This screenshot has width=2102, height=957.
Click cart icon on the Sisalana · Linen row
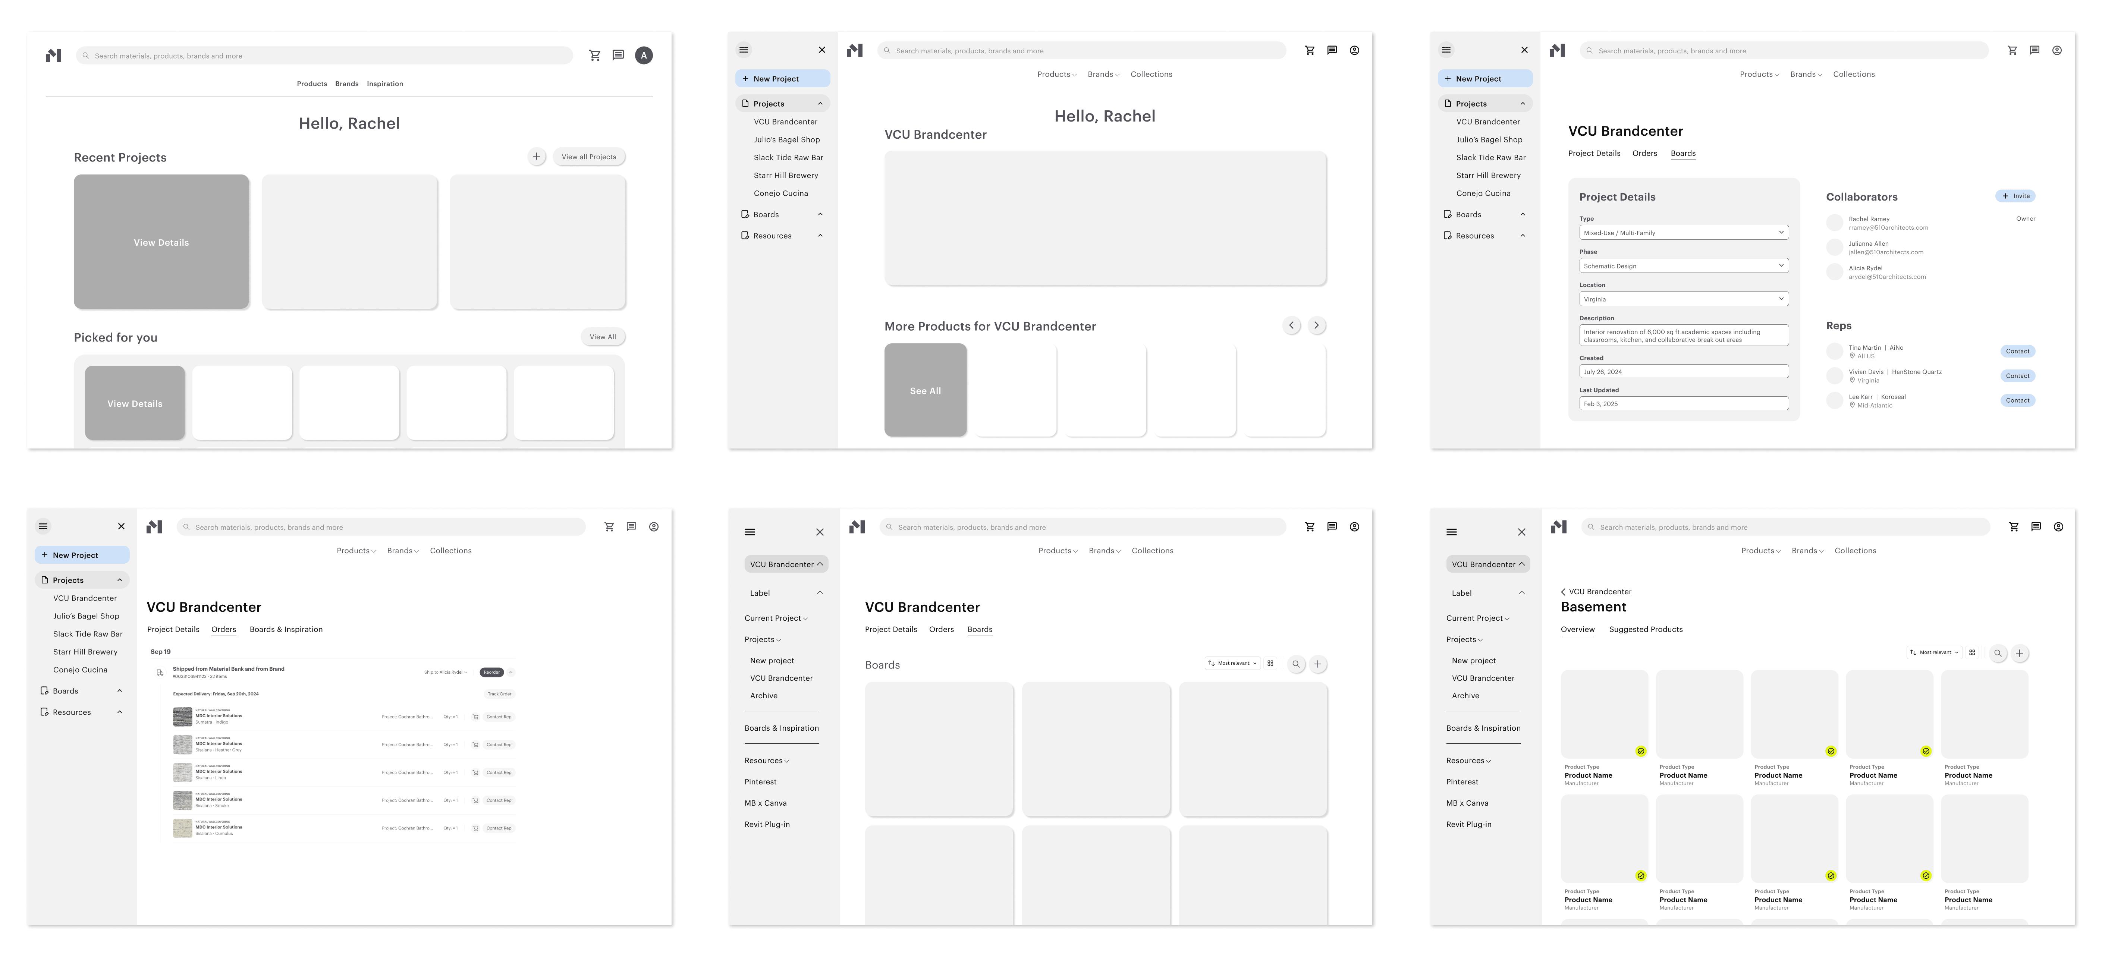(476, 772)
